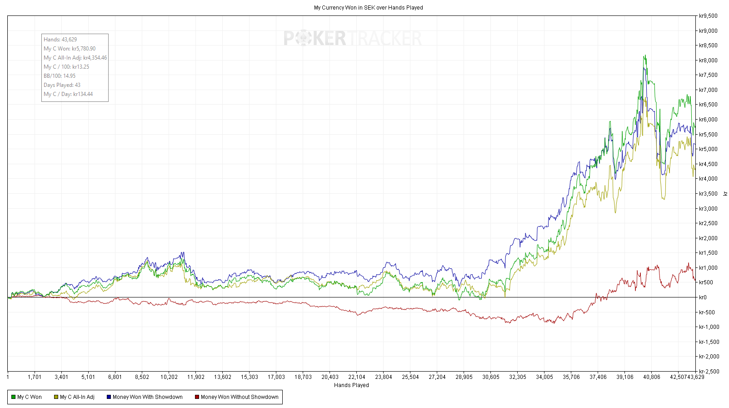Toggle the Money Won Without Showdown legend entry
The width and height of the screenshot is (729, 408).
point(240,397)
